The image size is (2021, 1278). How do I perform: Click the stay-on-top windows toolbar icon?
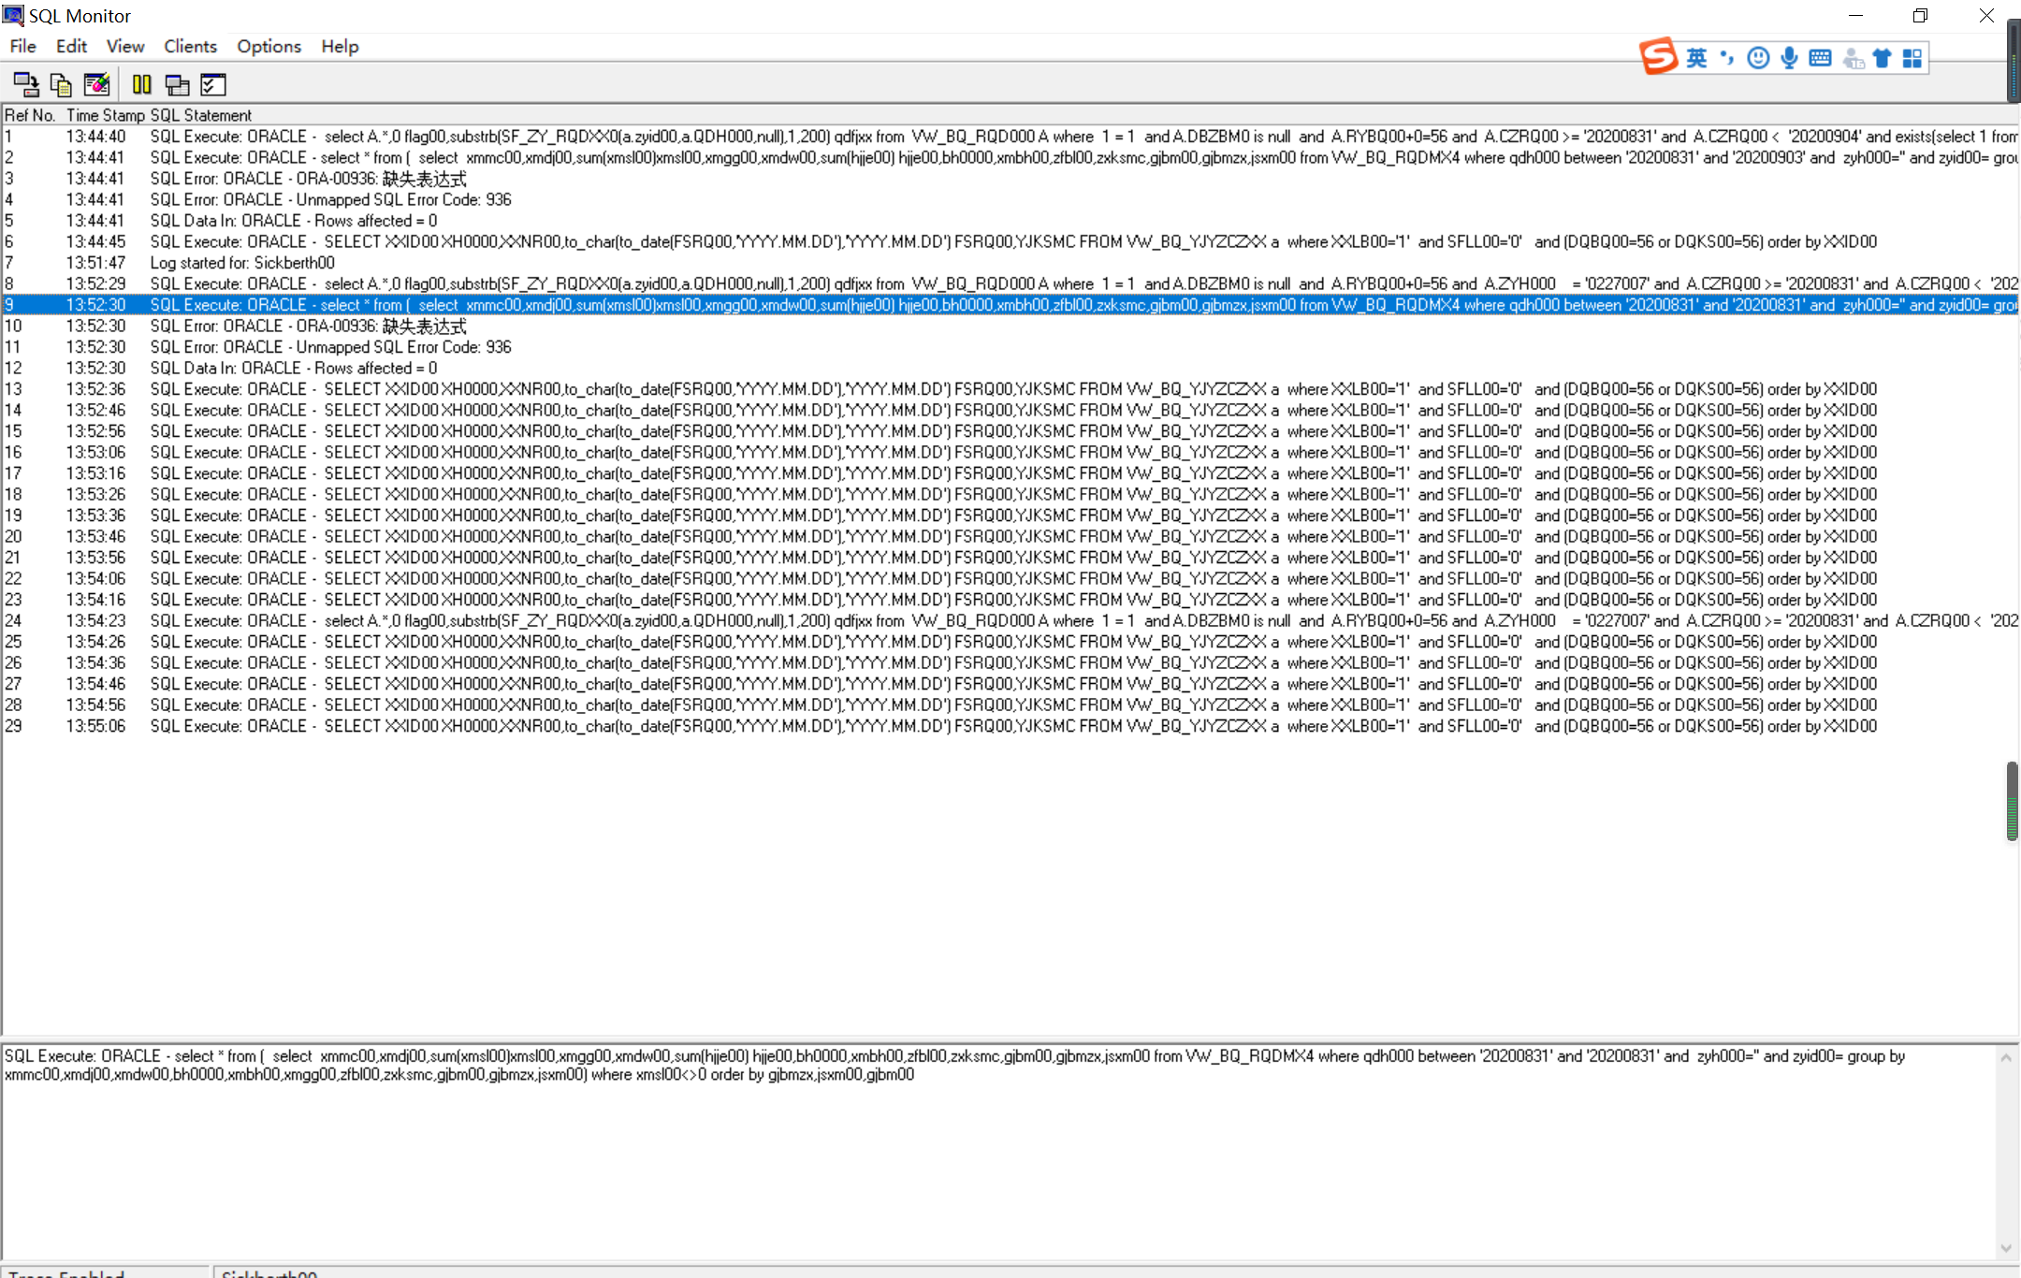coord(177,85)
